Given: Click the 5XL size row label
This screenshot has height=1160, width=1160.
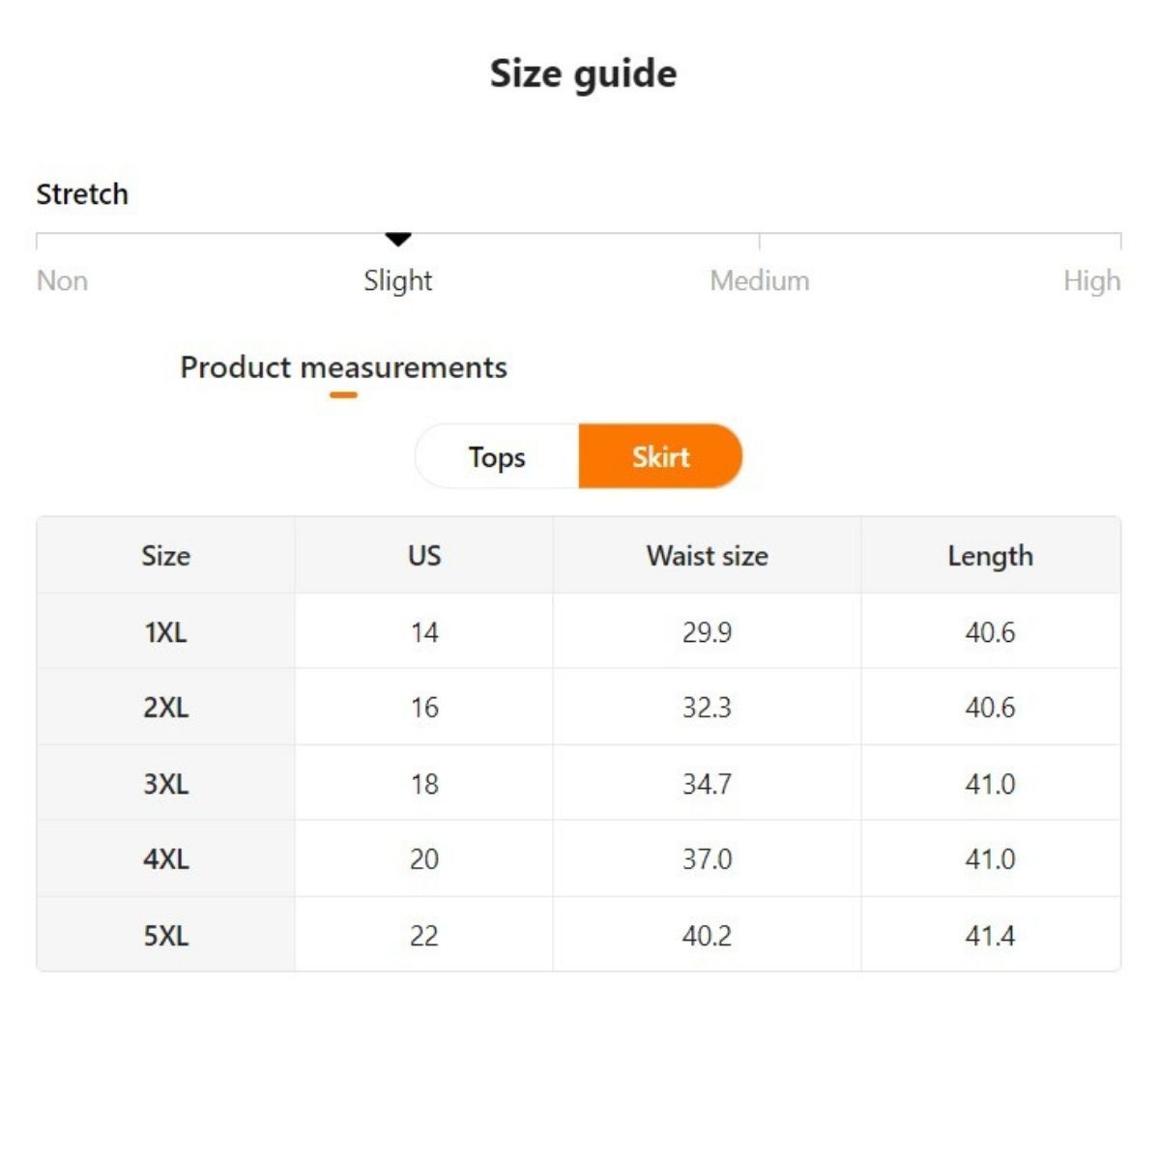Looking at the screenshot, I should (x=165, y=936).
